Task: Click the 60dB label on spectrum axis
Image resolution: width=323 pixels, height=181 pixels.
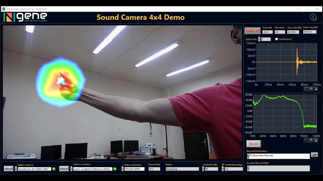Action: [249, 95]
